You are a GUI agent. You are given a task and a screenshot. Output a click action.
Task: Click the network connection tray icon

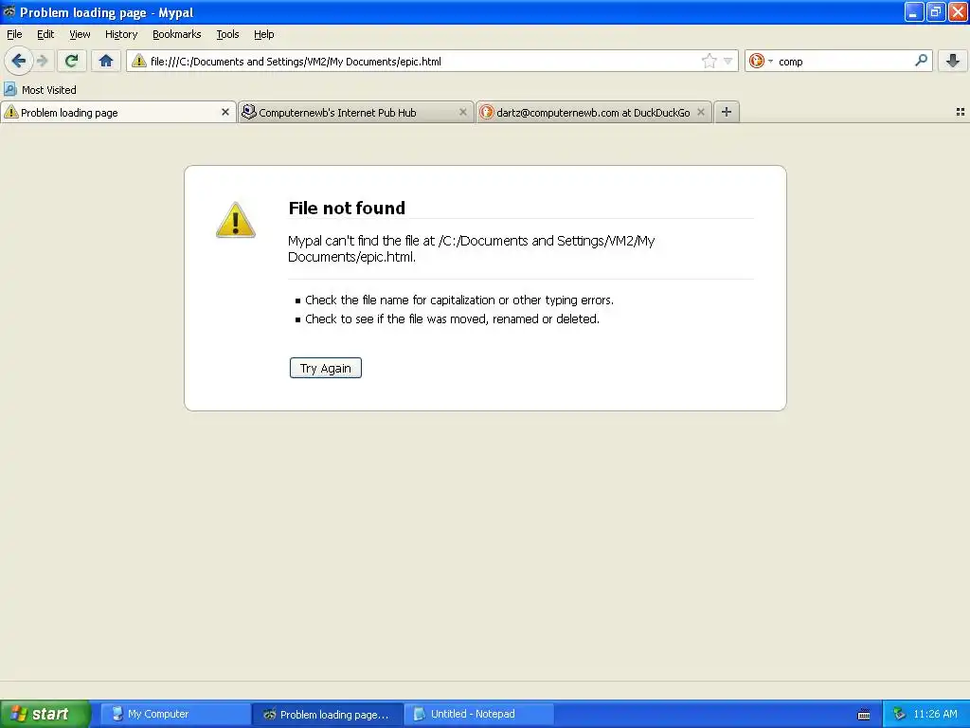tap(899, 714)
